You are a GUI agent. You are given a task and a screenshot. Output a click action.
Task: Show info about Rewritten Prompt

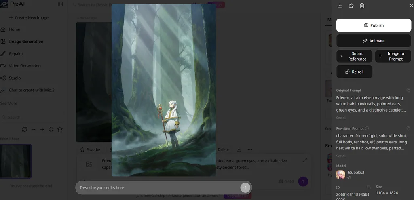tap(367, 128)
